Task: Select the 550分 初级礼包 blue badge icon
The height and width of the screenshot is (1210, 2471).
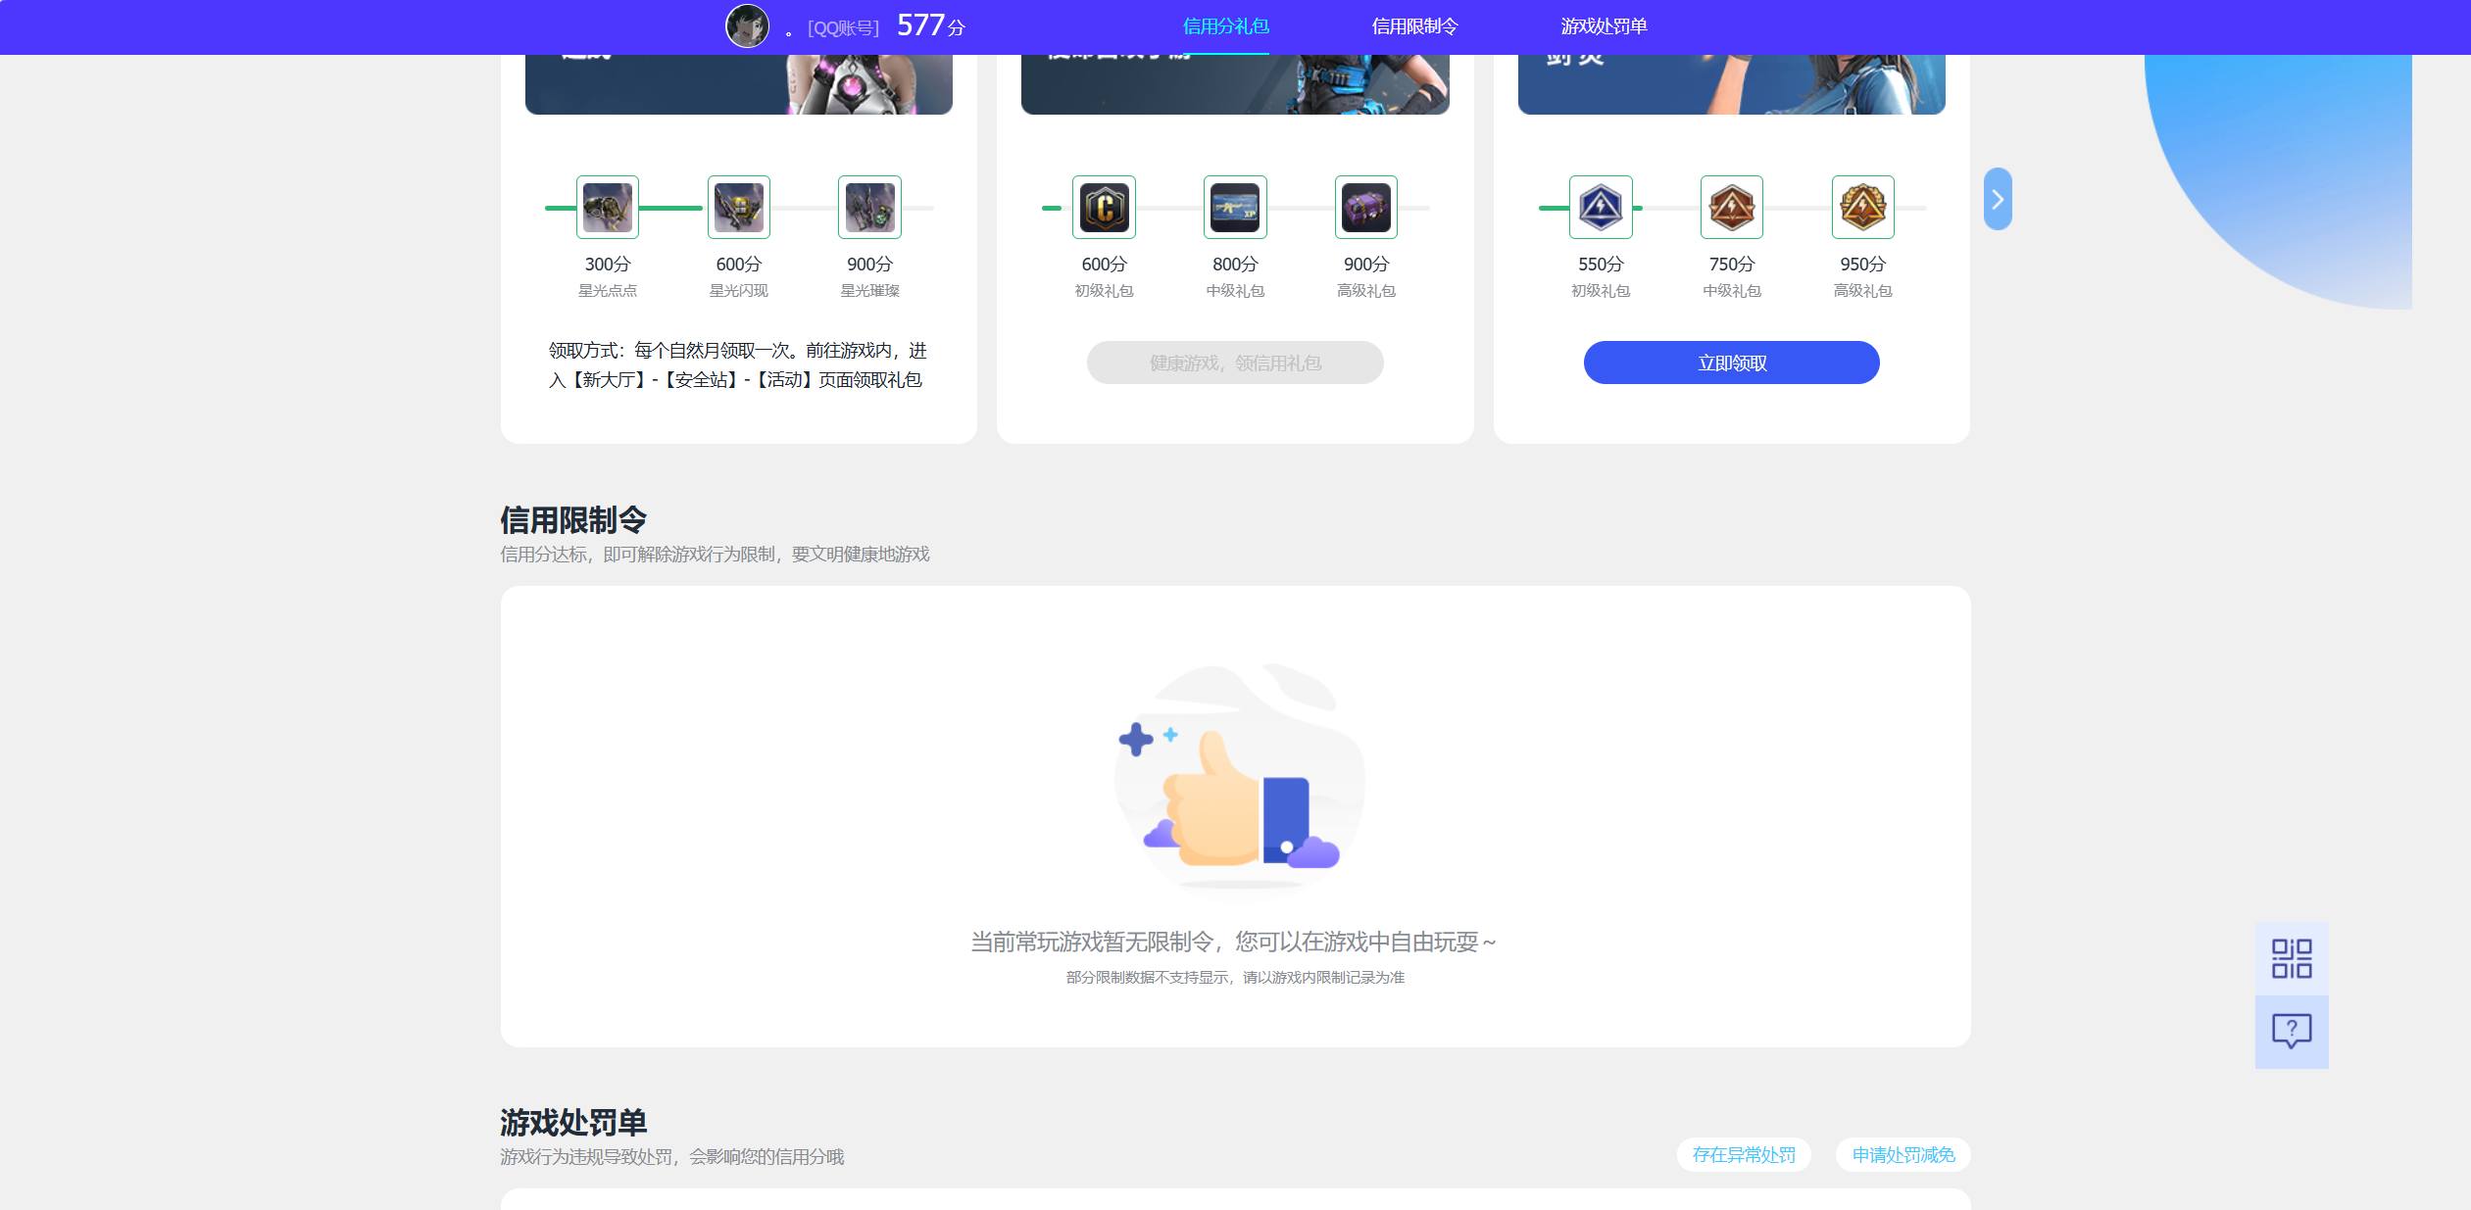Action: tap(1601, 208)
